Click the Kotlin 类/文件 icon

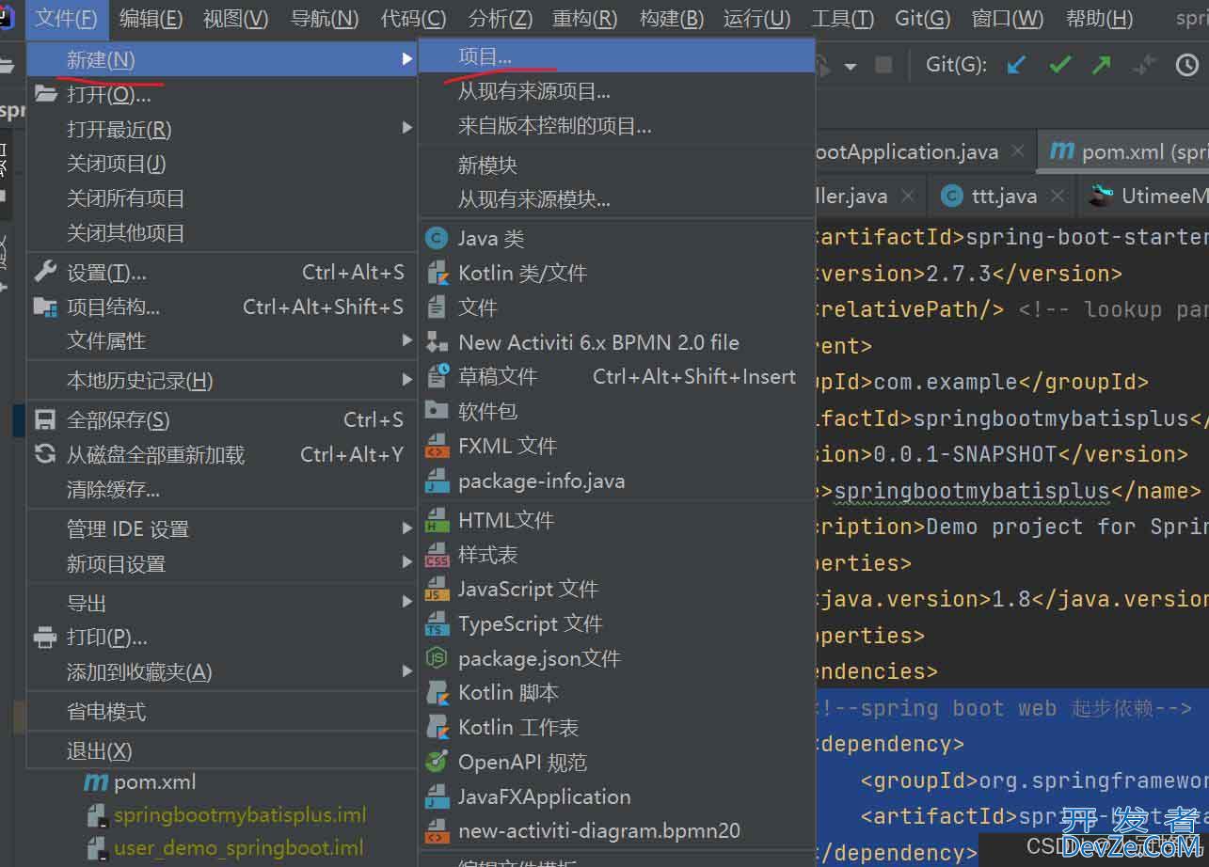(x=437, y=273)
